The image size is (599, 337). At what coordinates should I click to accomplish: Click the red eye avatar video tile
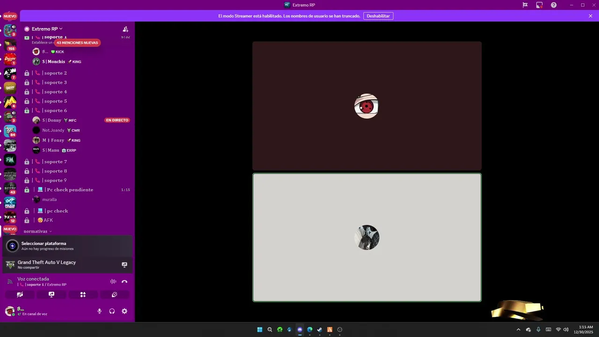[x=367, y=106]
